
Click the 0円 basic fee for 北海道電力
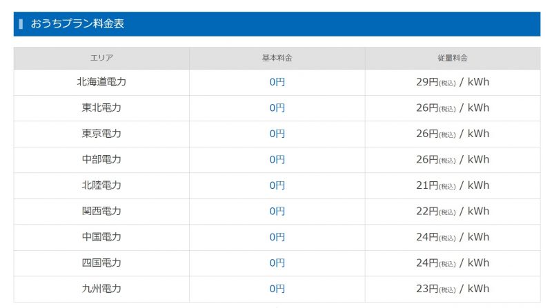point(277,82)
